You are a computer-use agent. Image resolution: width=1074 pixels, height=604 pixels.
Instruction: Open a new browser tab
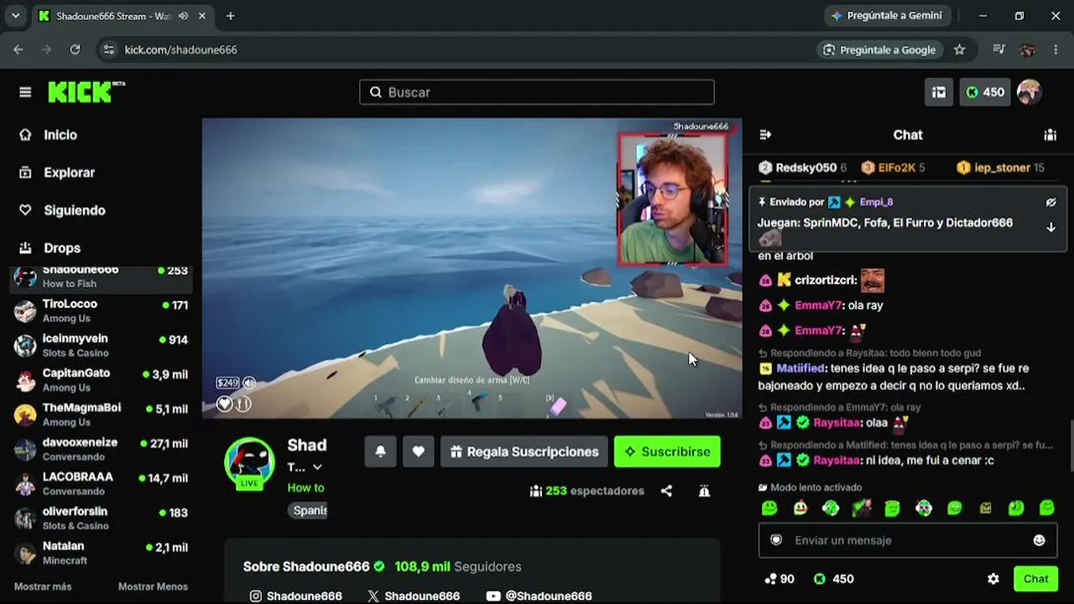click(231, 16)
